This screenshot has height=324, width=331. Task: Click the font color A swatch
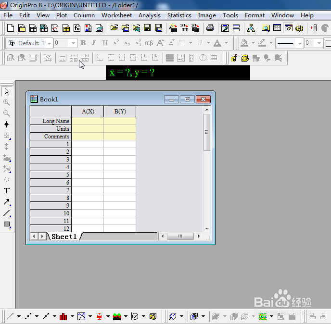pos(217,43)
